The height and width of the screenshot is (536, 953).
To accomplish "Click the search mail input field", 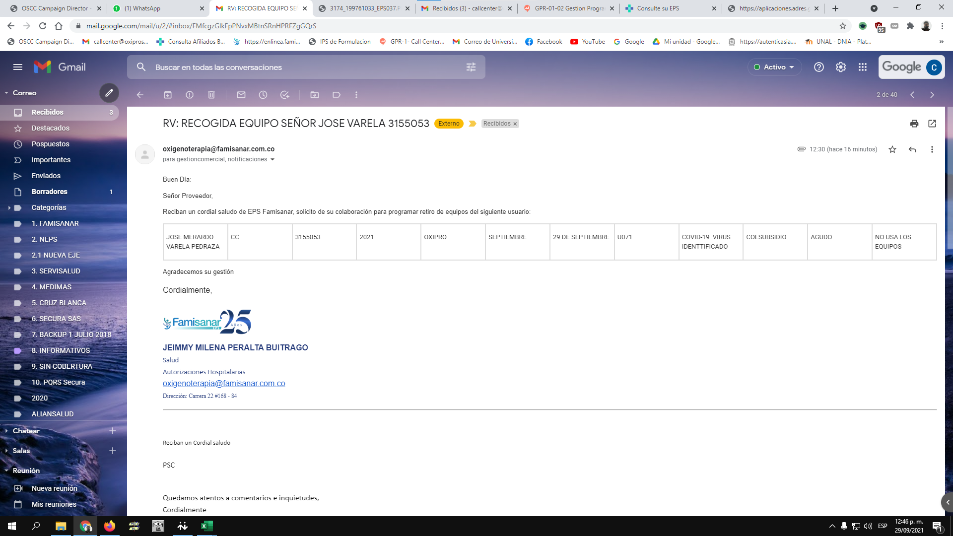I will [306, 67].
